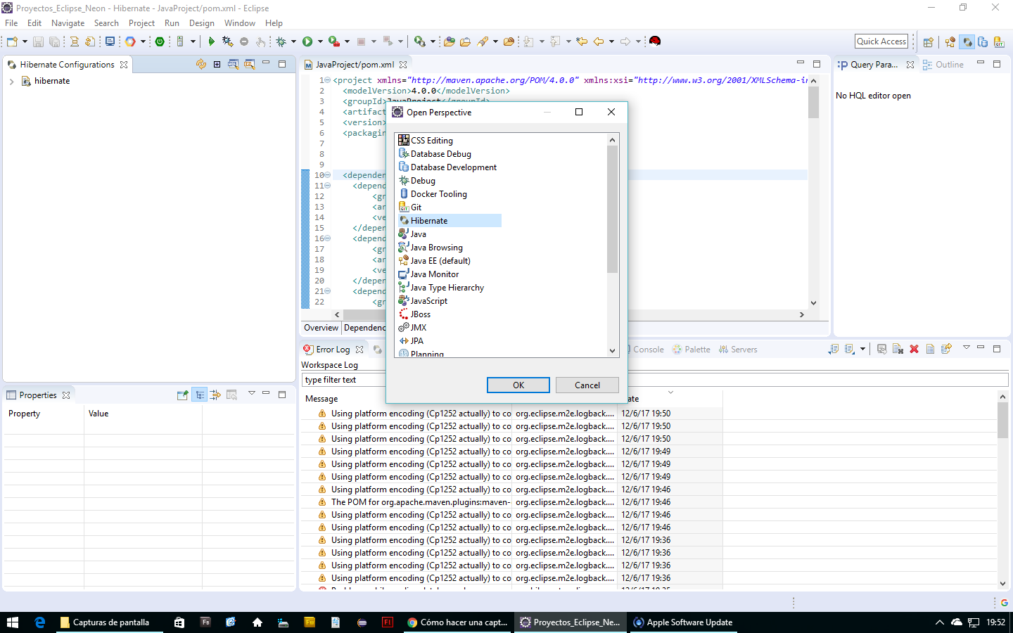Open the HQL Editor icon
Viewport: 1013px width, 633px height.
(233, 64)
